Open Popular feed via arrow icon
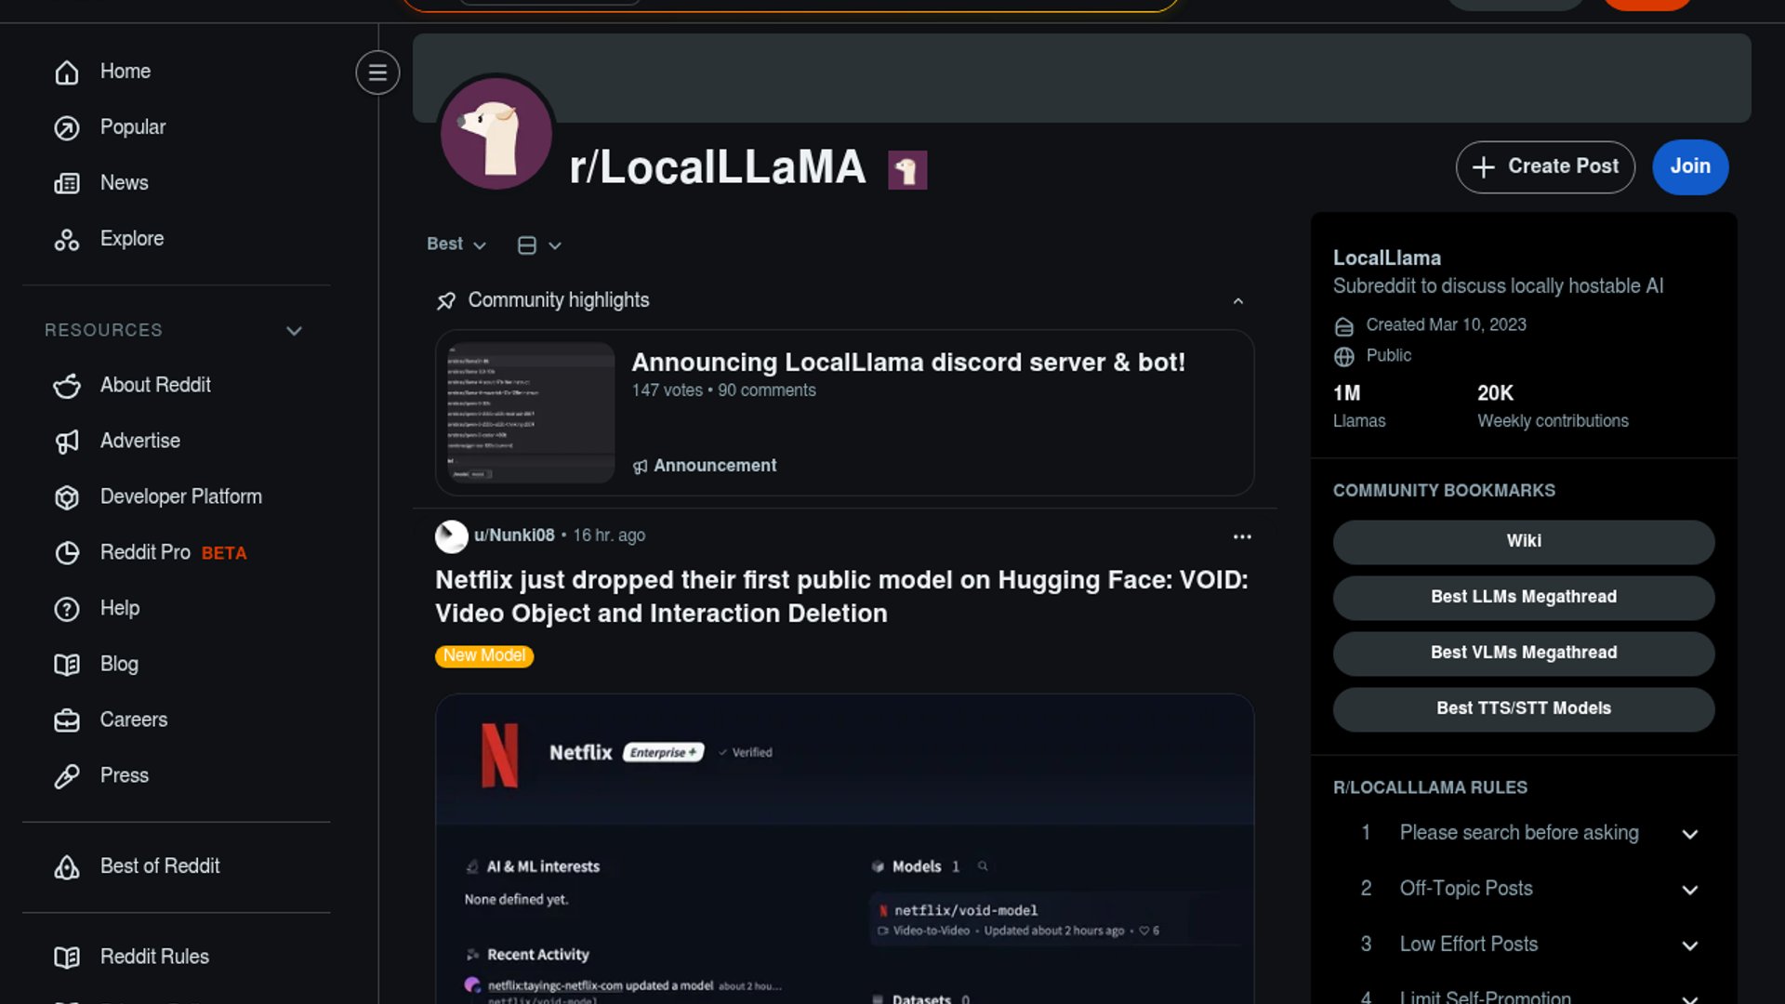 click(67, 127)
